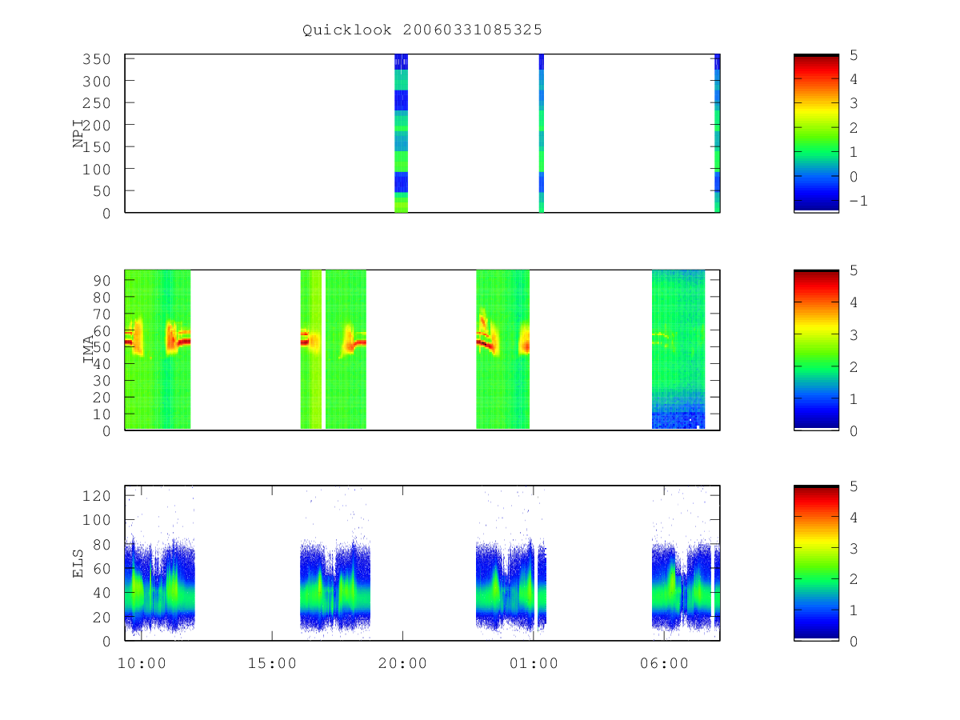Viewport: 960px width, 720px height.
Task: Click the ELS panel color scale bar
Action: coord(816,563)
